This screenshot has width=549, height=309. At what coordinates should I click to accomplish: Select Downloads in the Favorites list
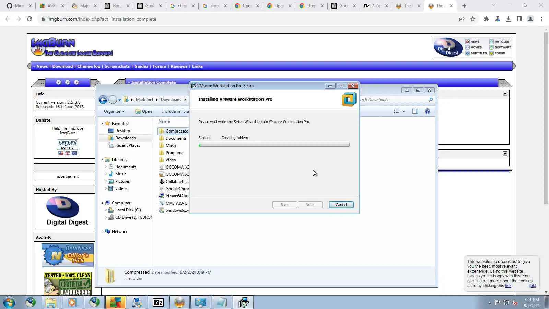[125, 138]
